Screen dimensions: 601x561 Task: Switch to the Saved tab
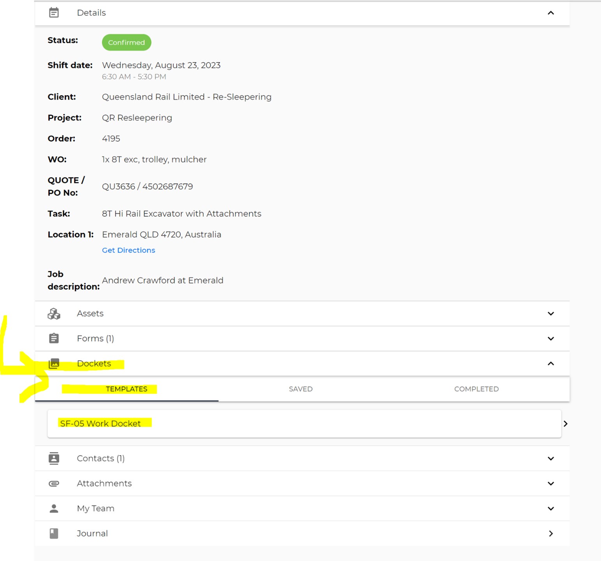pos(300,389)
